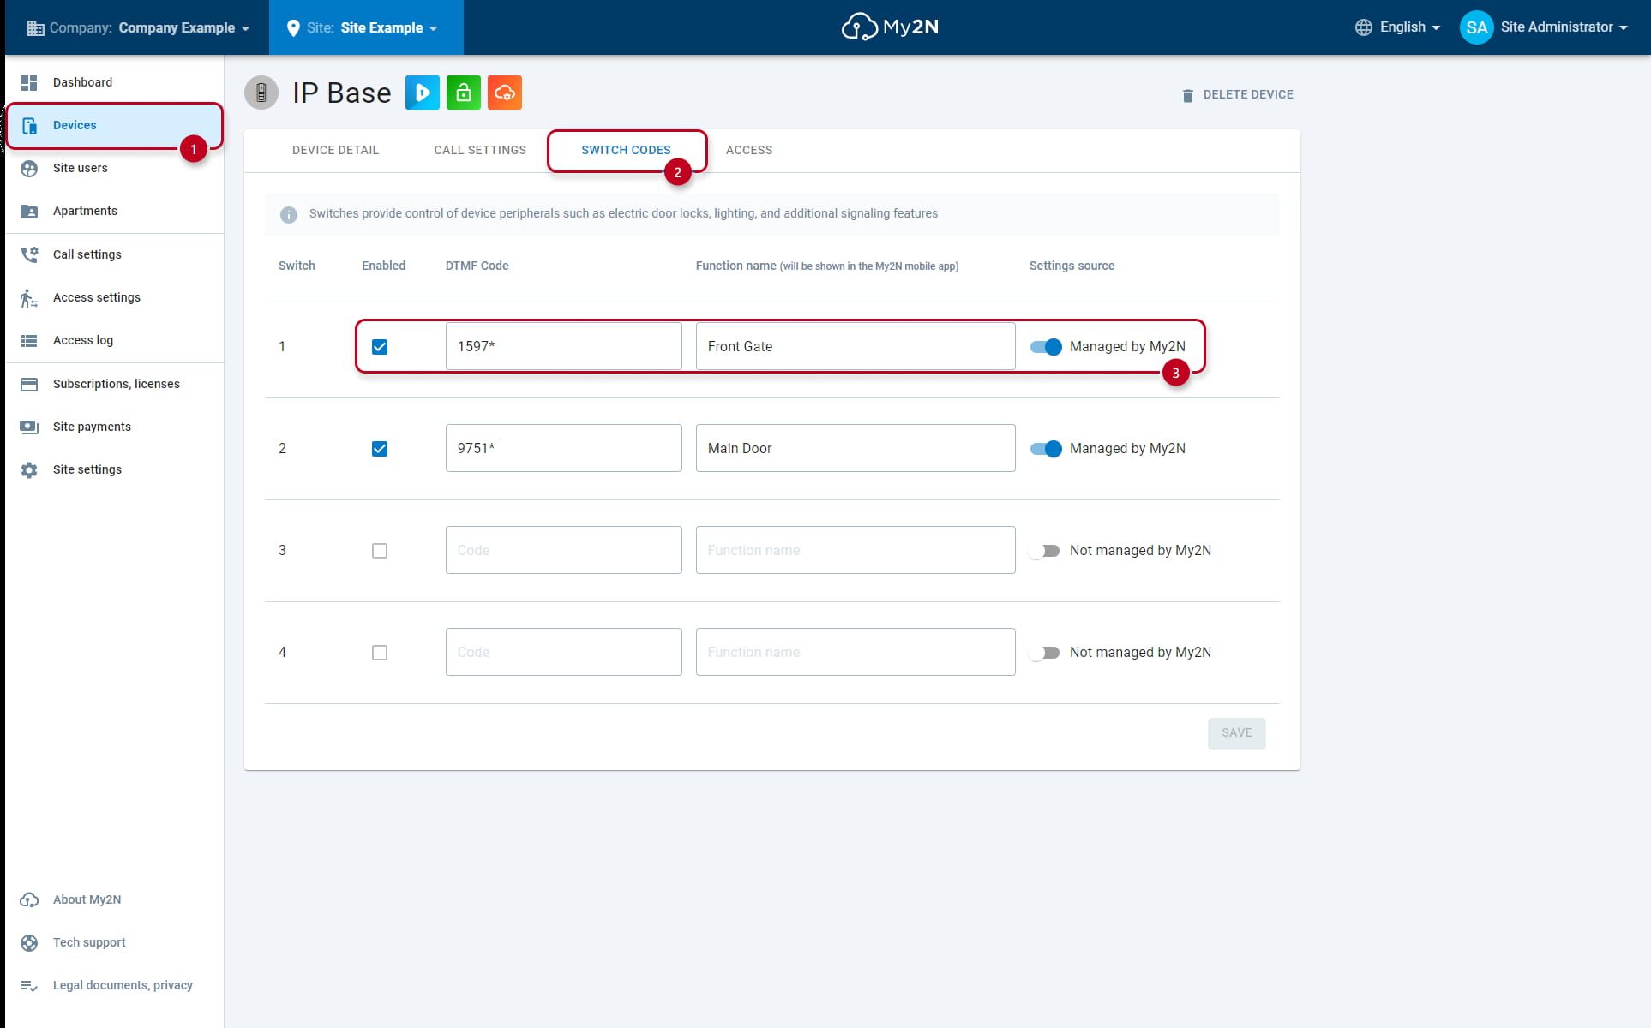Click the site location pin icon

pos(293,28)
